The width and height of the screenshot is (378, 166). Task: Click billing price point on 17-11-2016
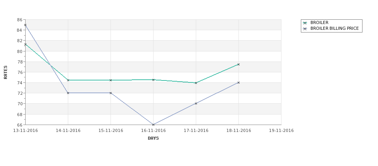196,103
